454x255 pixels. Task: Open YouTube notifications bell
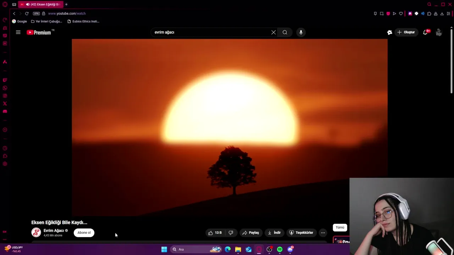(425, 32)
